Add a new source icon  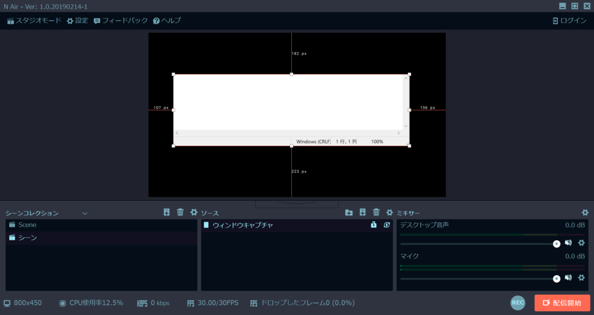click(363, 212)
